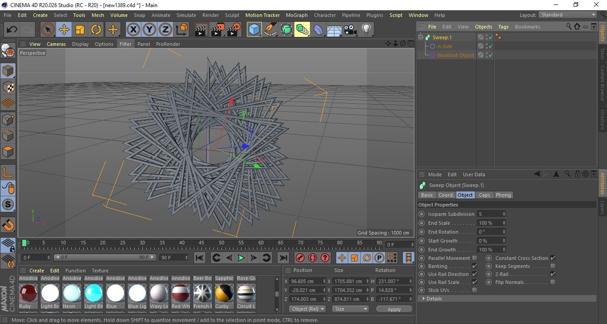
Task: Step the Isoparm Subdivision value arrows
Action: [x=504, y=214]
